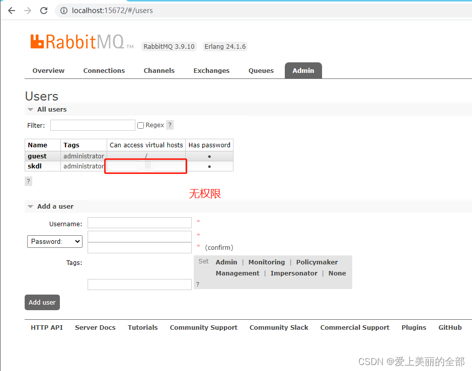Open the HTTP API footer link
The image size is (472, 371).
(x=46, y=327)
